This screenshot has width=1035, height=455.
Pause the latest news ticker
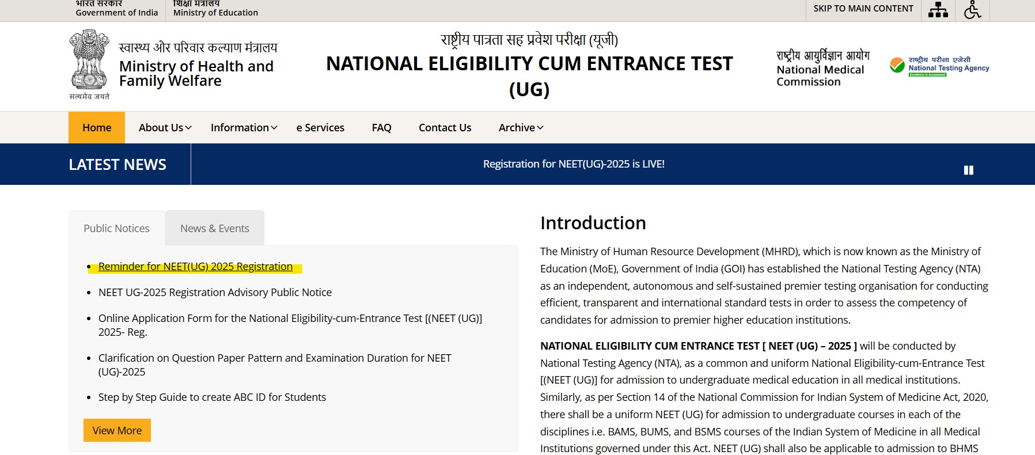point(968,170)
